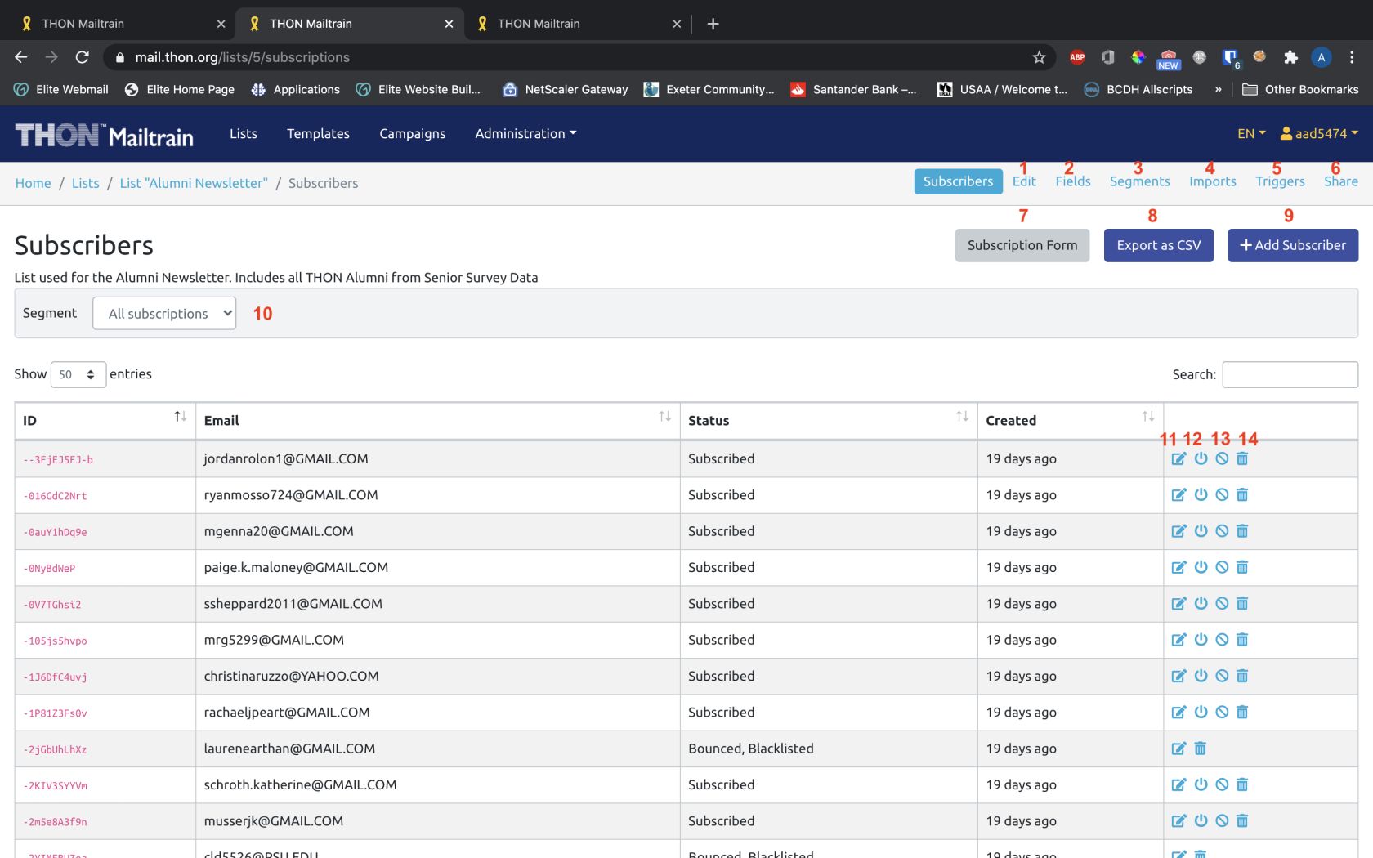The width and height of the screenshot is (1373, 858).
Task: Unsubscribe mgenna20@GMAIL.COM using power icon
Action: [1201, 531]
